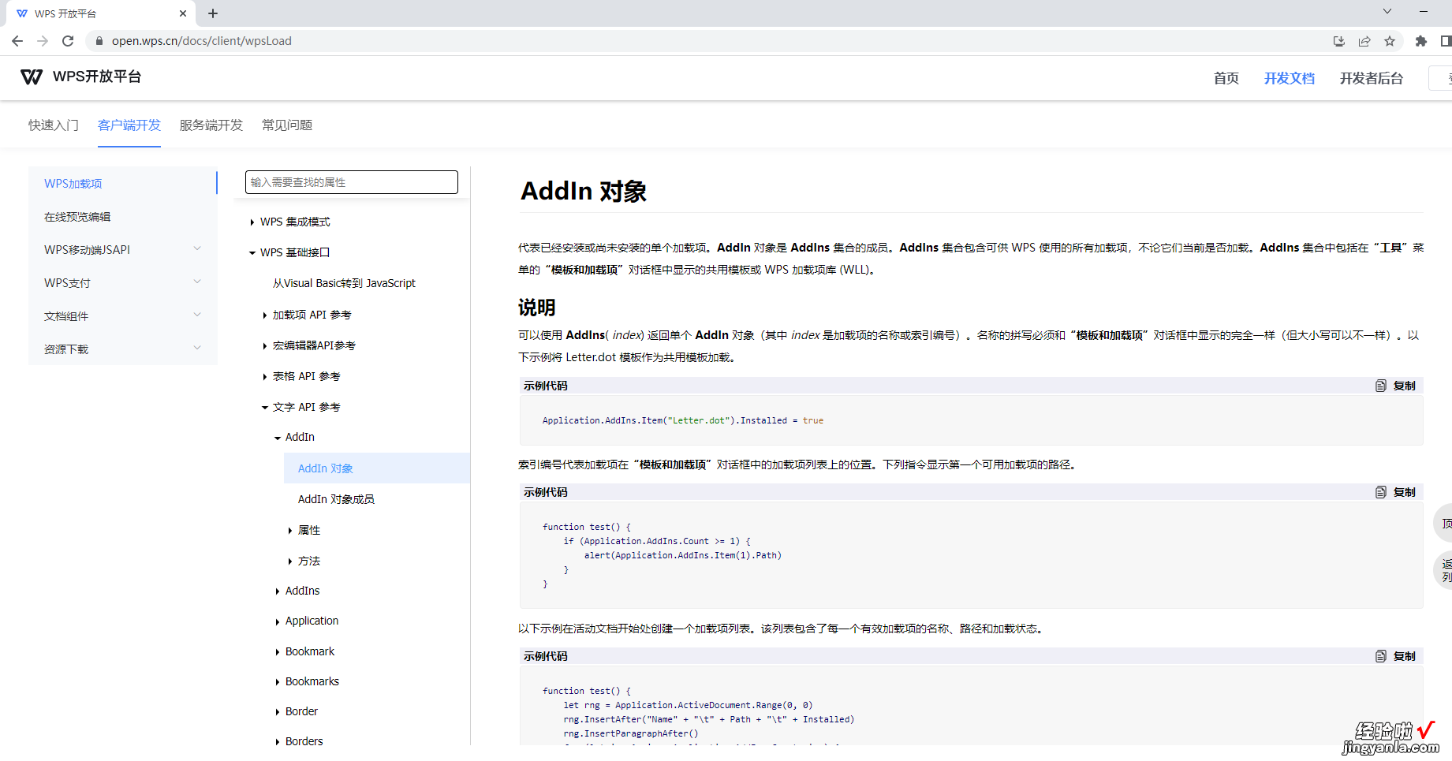
Task: Open the 首页 navigation link
Action: (x=1226, y=78)
